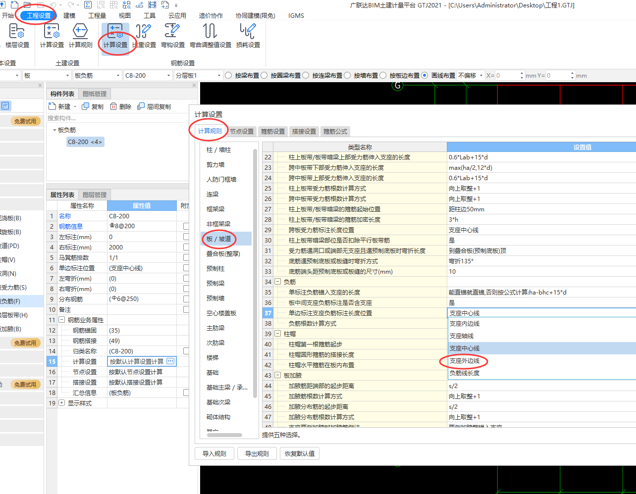Click the X offset input field

coord(510,76)
